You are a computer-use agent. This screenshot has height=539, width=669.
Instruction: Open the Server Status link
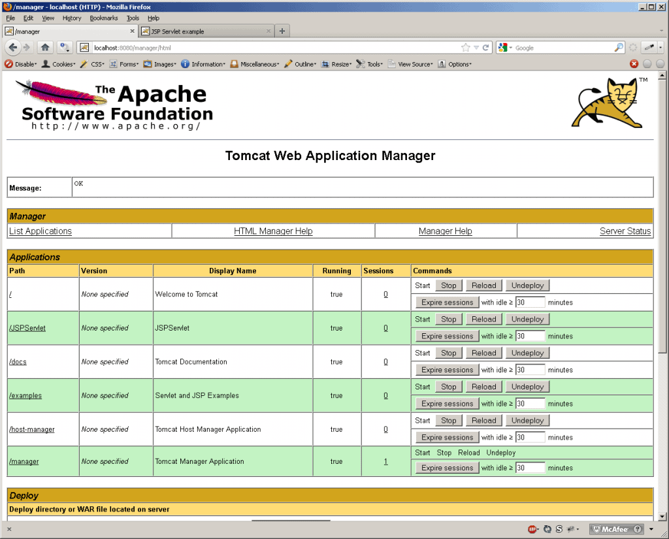[625, 231]
